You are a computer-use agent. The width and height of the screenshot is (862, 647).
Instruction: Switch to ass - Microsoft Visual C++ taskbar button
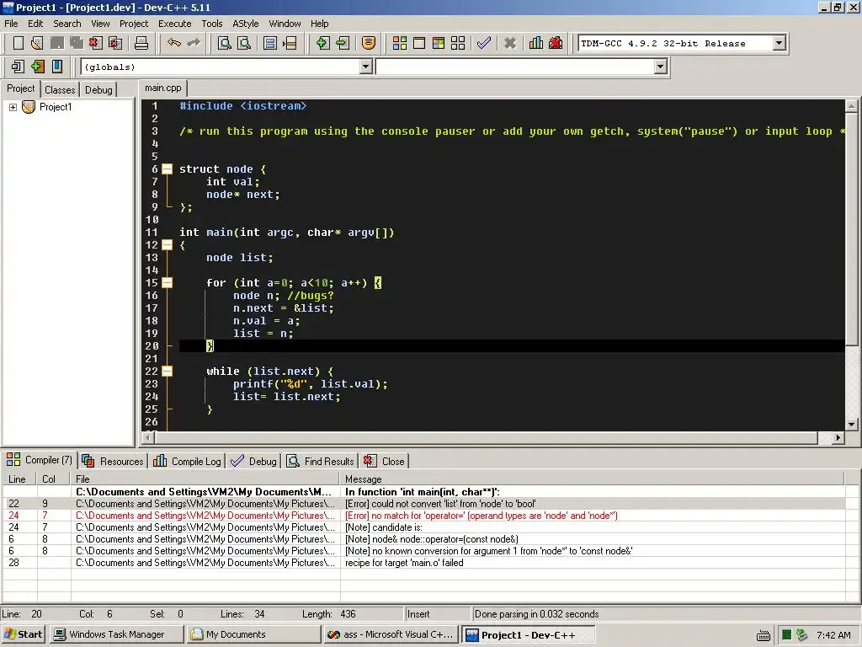point(391,634)
